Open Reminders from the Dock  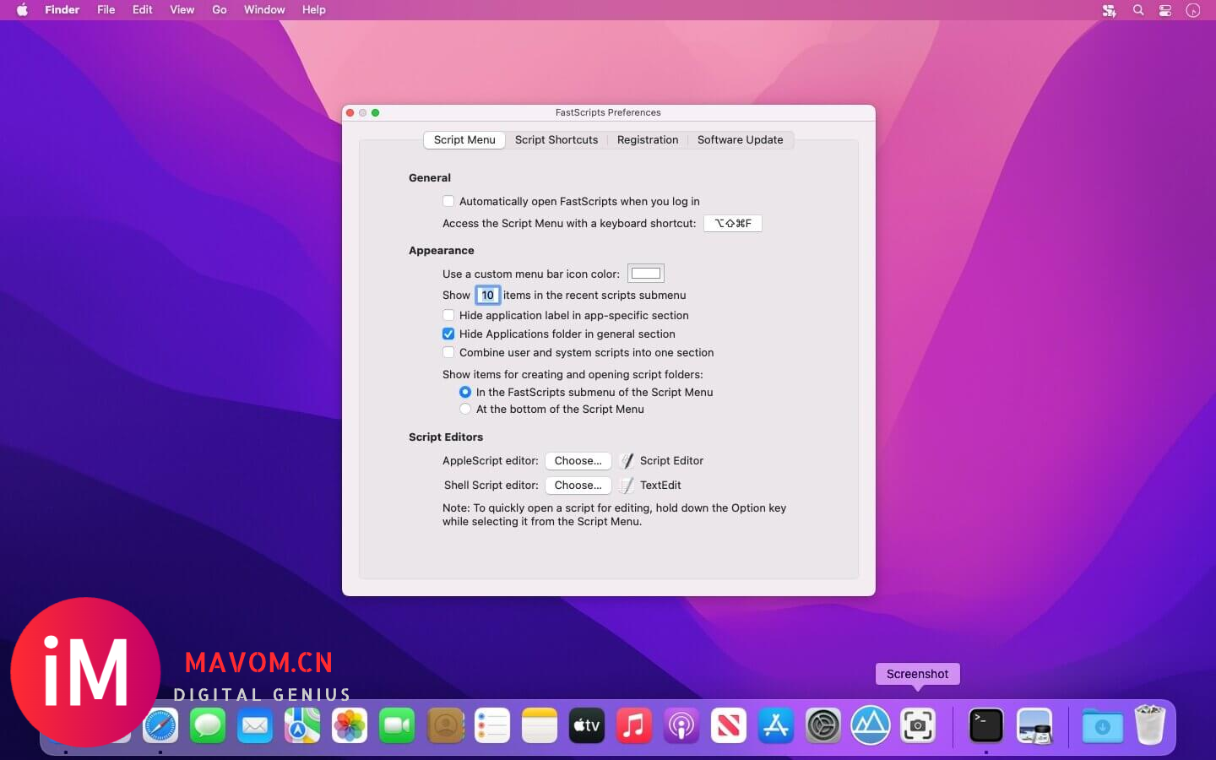point(492,725)
